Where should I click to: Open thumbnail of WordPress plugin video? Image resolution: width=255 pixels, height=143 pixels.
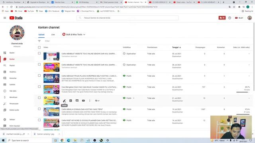pyautogui.click(x=51, y=79)
